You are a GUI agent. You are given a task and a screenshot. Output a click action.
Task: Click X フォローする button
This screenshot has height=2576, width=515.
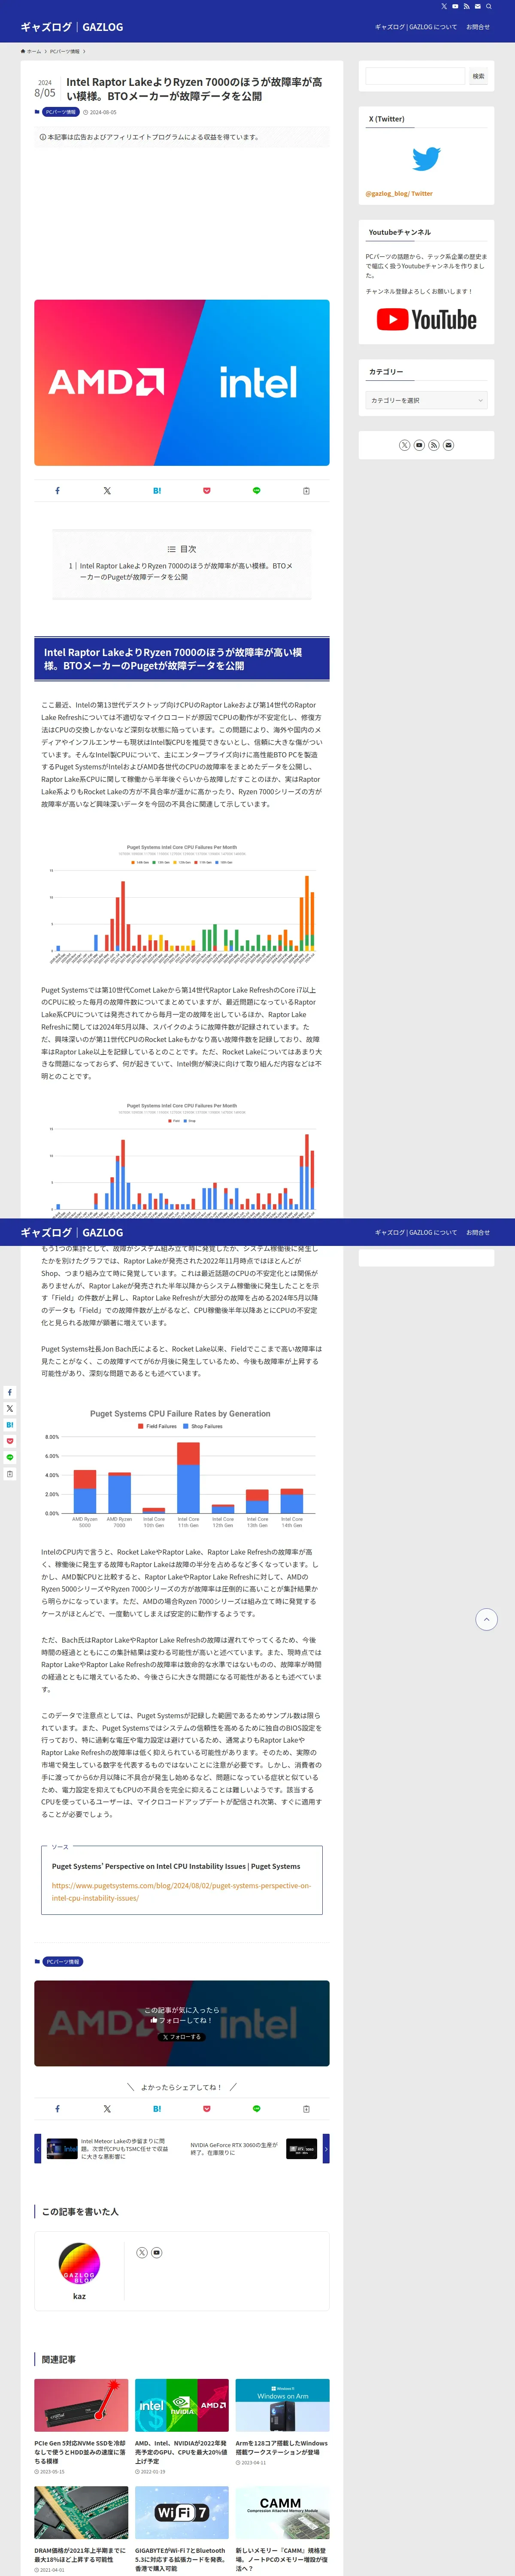(x=182, y=2037)
